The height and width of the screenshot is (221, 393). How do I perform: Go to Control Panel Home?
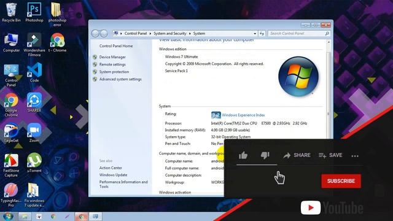(x=116, y=46)
